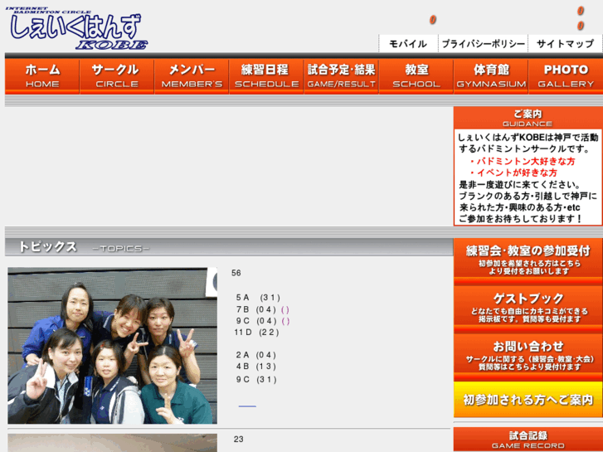Viewport: 603px width, 452px height.
Task: Open 試合予定・結果 GAME/RESULT tab
Action: (x=341, y=76)
